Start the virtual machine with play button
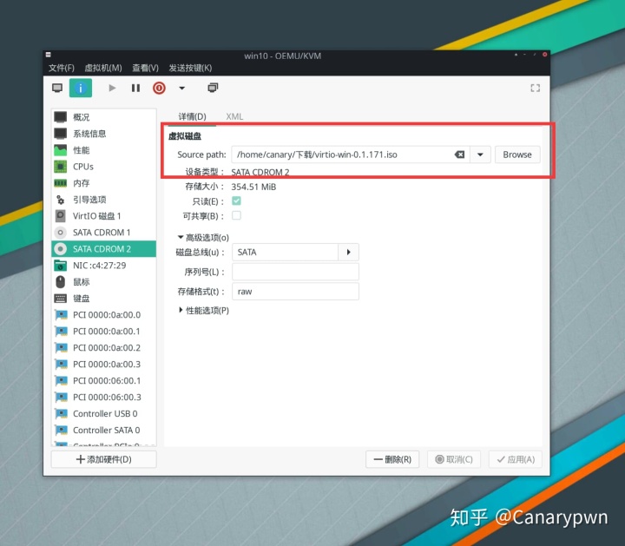Image resolution: width=625 pixels, height=546 pixels. [112, 88]
